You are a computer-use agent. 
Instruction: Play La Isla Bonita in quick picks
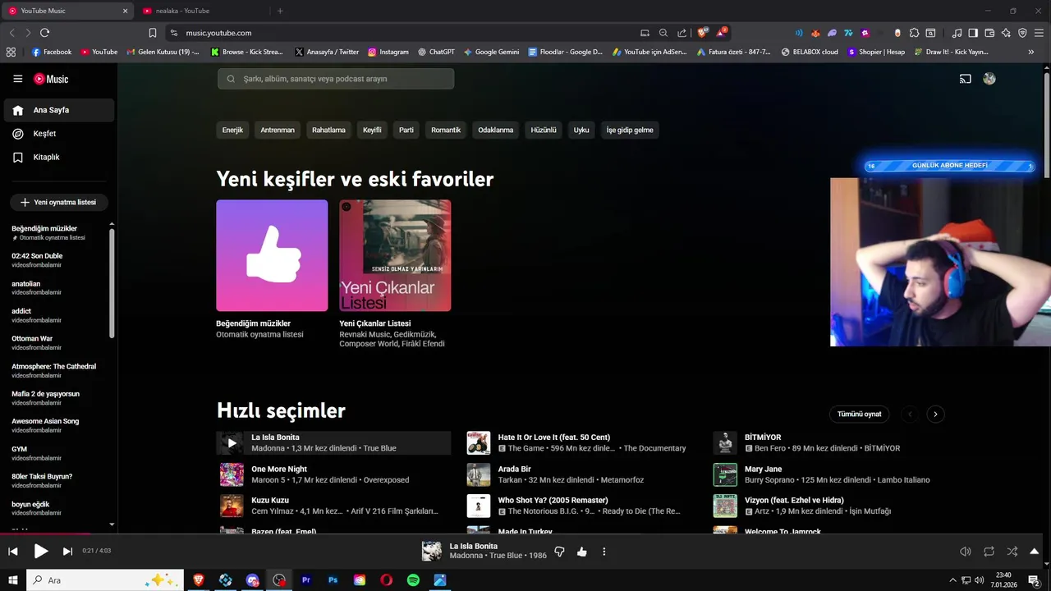(x=232, y=443)
